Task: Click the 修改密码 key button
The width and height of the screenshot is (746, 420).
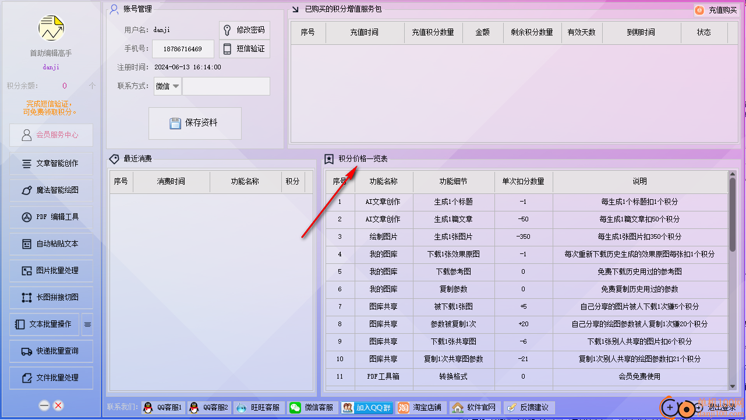Action: (245, 30)
